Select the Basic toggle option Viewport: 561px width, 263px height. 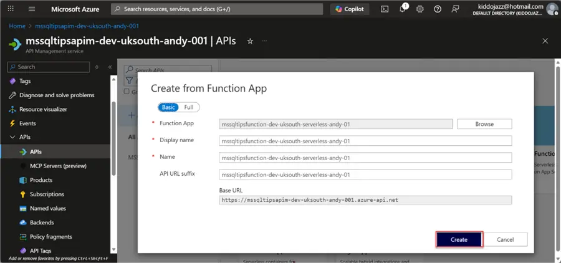[168, 107]
